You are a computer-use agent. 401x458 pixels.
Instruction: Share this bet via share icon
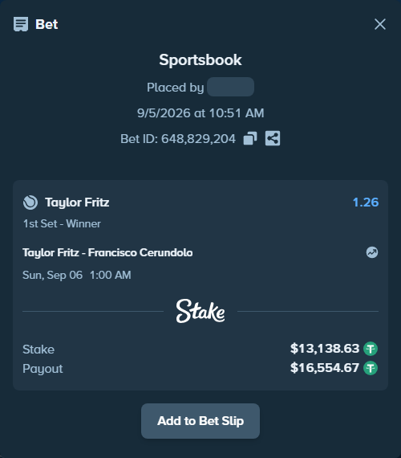point(273,138)
